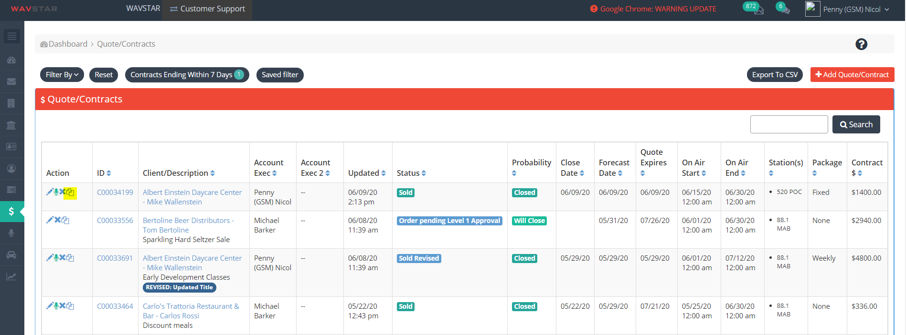Click the Google Chrome WARNING UPDATE notice

[653, 9]
